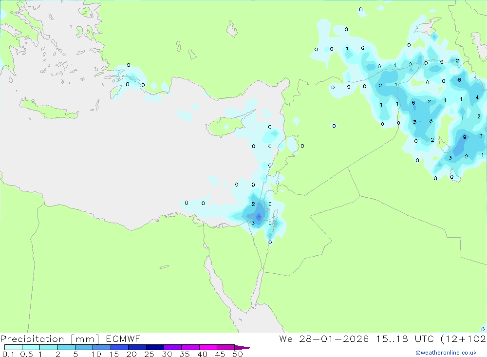The width and height of the screenshot is (487, 357).
Task: Click the precipitation value '4' on map
Action: coord(477,97)
